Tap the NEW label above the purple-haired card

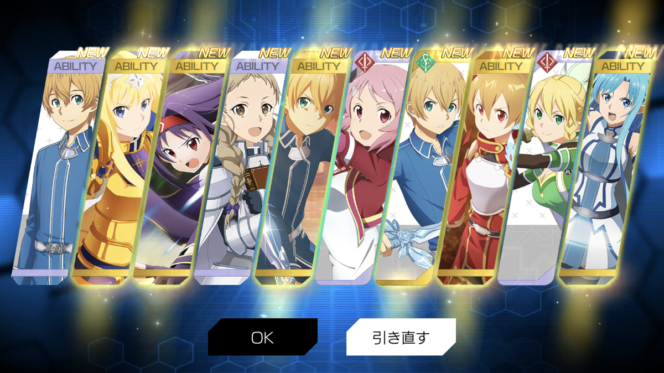click(214, 53)
